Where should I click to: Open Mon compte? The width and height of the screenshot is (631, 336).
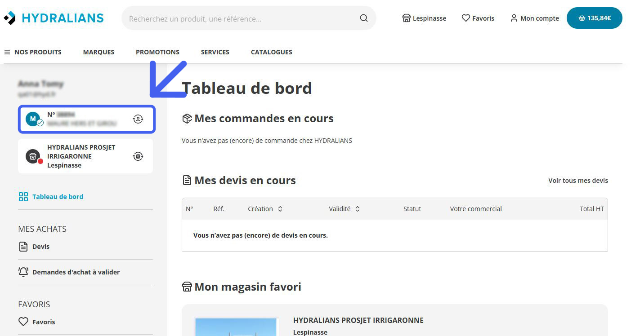535,18
